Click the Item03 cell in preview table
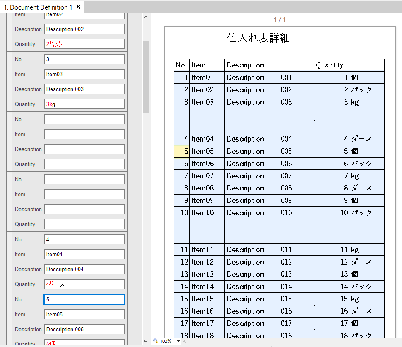 (207, 102)
